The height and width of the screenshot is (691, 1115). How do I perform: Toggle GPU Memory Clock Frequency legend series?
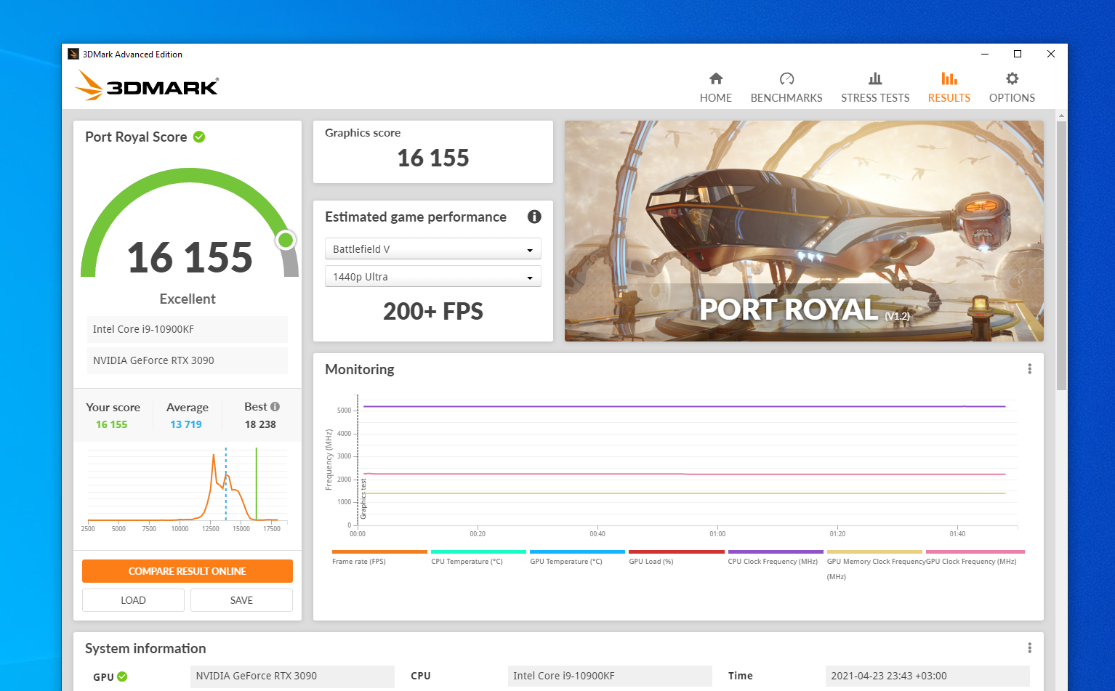tap(874, 565)
